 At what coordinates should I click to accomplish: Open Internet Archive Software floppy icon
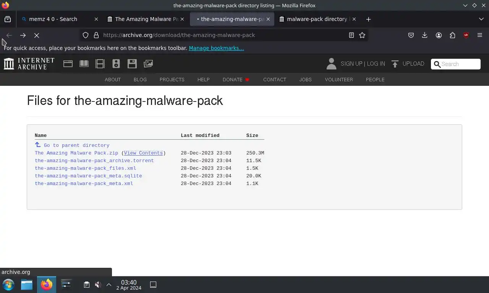132,64
